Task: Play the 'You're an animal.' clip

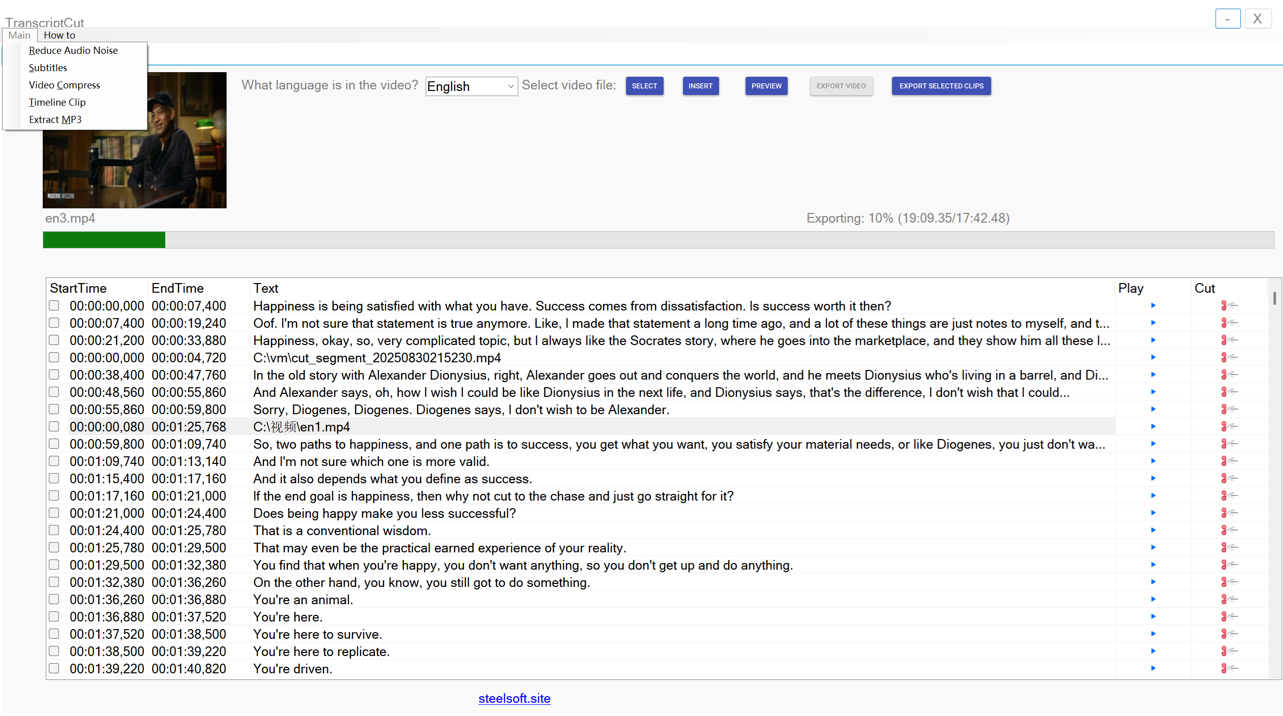Action: point(1153,599)
